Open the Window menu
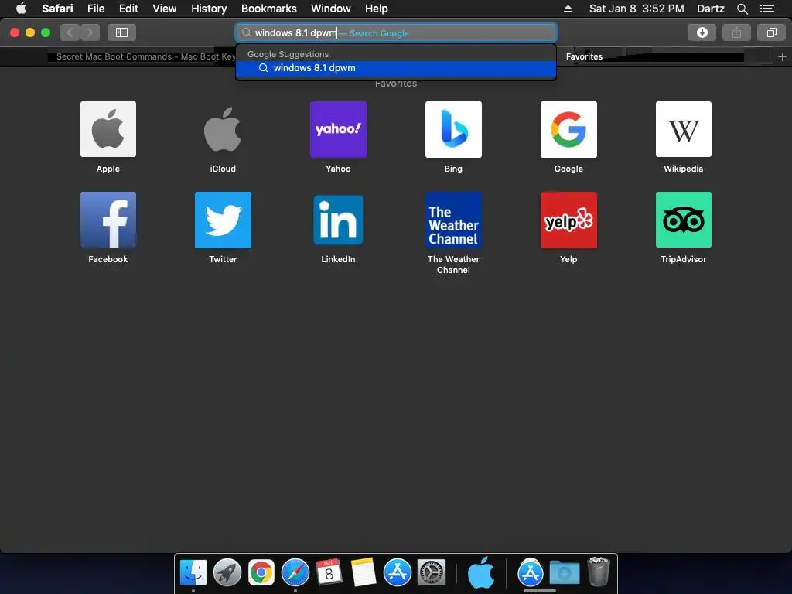This screenshot has height=594, width=792. [x=330, y=9]
